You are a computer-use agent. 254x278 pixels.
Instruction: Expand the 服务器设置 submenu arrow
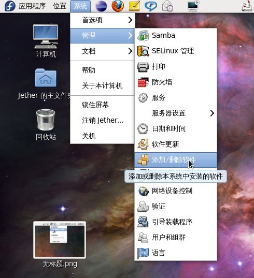point(212,113)
